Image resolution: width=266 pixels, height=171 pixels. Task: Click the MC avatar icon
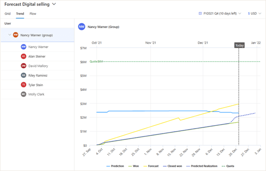coord(24,94)
